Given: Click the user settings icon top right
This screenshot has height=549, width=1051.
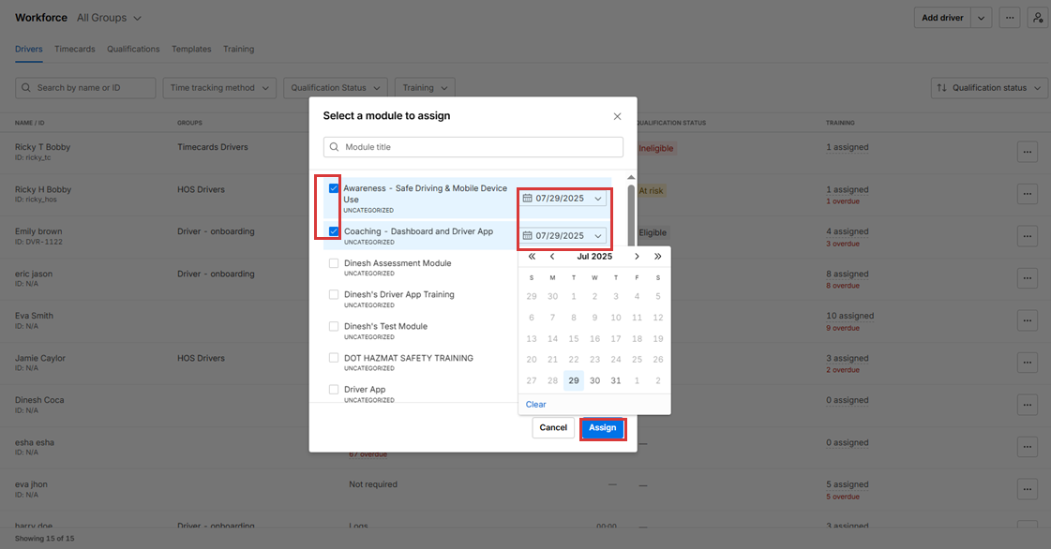Looking at the screenshot, I should pyautogui.click(x=1037, y=18).
